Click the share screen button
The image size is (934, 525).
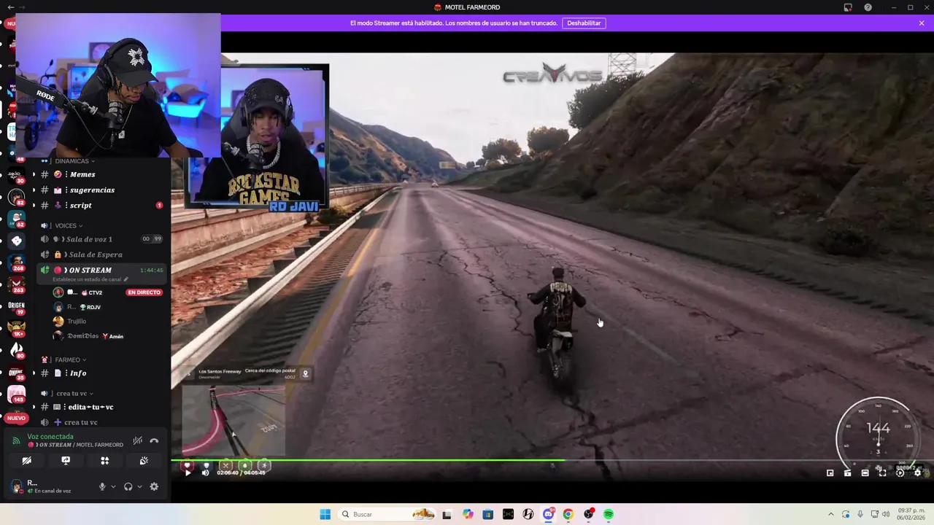pos(66,461)
